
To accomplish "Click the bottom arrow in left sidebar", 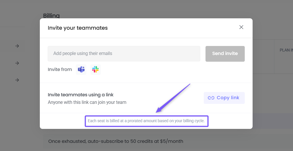I will (17, 80).
